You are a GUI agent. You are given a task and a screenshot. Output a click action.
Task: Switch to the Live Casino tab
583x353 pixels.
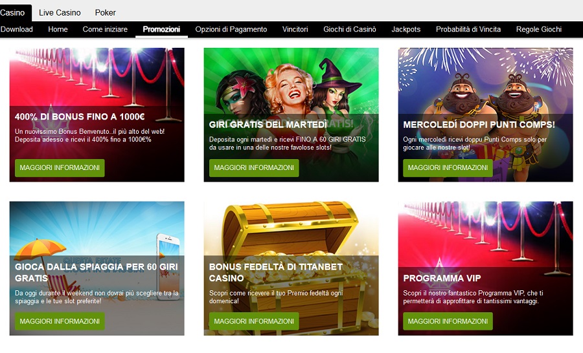click(x=60, y=13)
